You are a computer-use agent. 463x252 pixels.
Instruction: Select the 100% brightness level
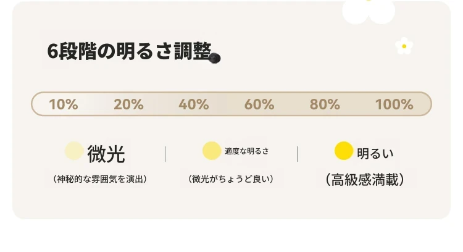[394, 104]
